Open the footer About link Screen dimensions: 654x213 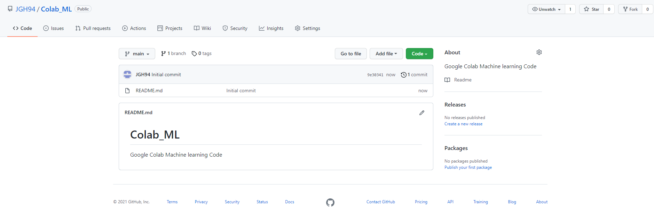coord(542,202)
